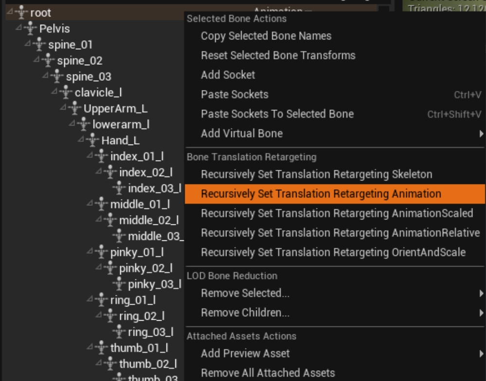
Task: Open the Add Virtual Bone submenu
Action: click(241, 133)
